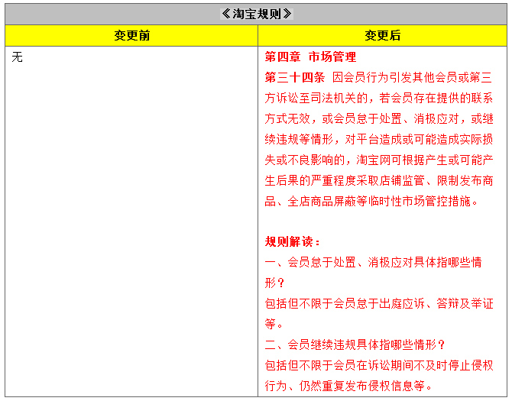Click line 失或不良影响的，淘宝网可根据
Viewport: 512px width, 401px height.
coord(379,160)
